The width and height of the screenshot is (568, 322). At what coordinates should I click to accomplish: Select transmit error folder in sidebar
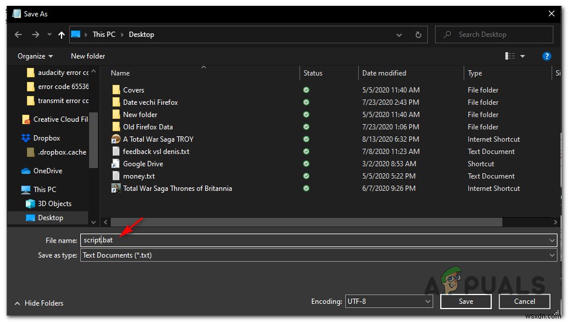click(58, 101)
